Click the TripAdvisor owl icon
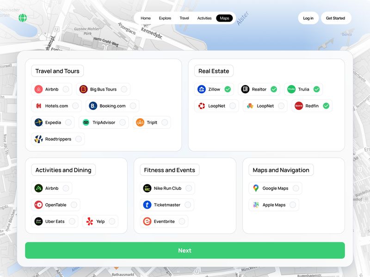 tap(86, 122)
